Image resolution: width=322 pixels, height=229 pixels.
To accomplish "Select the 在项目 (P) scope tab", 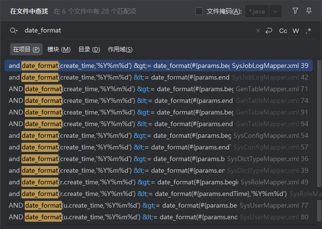I will tap(26, 49).
